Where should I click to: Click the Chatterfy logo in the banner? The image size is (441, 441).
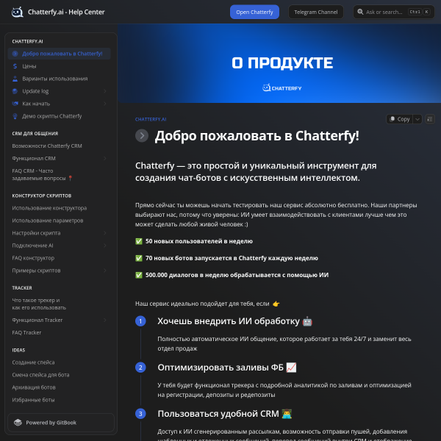click(x=282, y=88)
